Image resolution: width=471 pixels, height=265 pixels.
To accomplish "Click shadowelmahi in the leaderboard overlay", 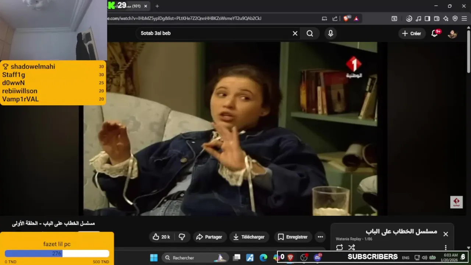I will point(33,67).
